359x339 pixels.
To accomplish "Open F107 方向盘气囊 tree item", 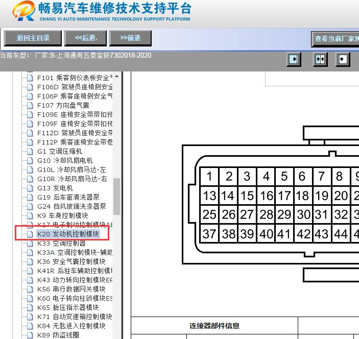I will click(x=63, y=105).
